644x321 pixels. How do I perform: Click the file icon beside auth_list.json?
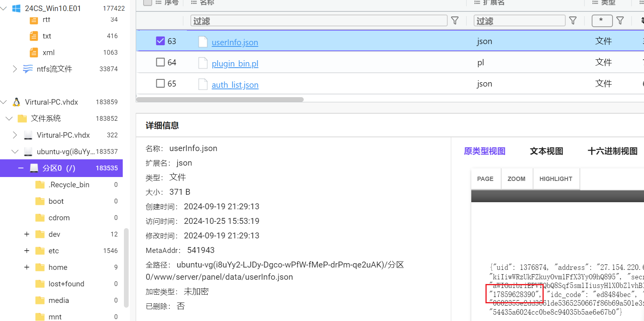pos(203,84)
